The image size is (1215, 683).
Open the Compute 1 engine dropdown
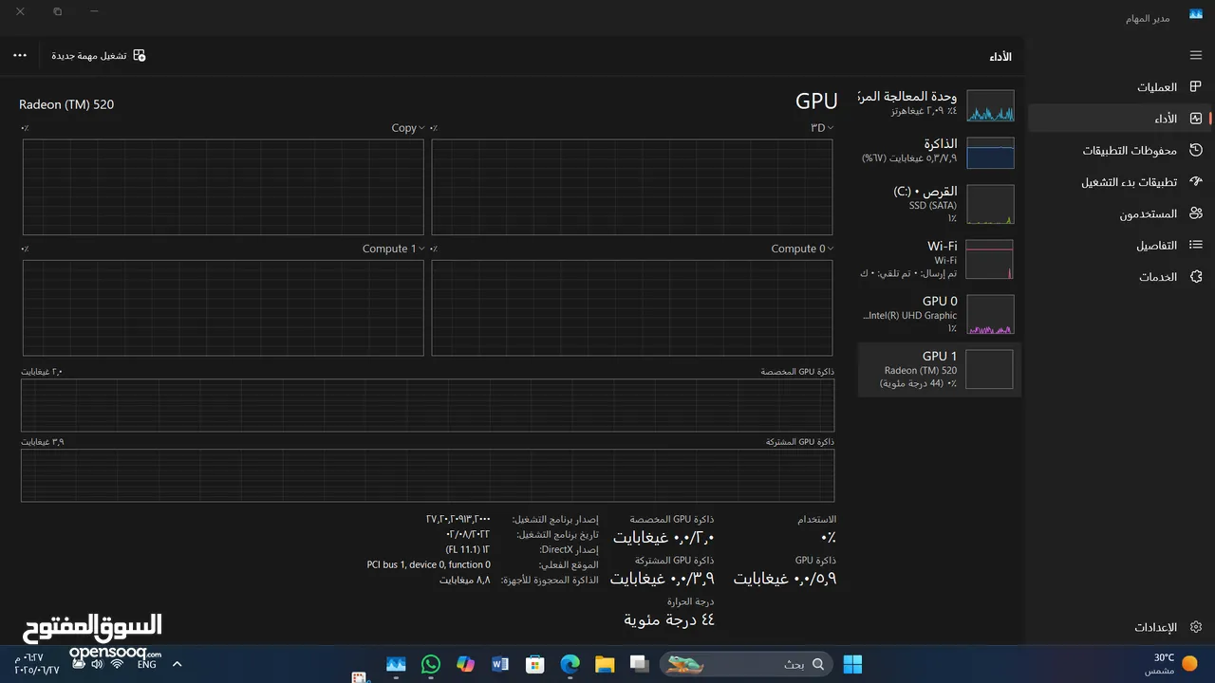(393, 249)
